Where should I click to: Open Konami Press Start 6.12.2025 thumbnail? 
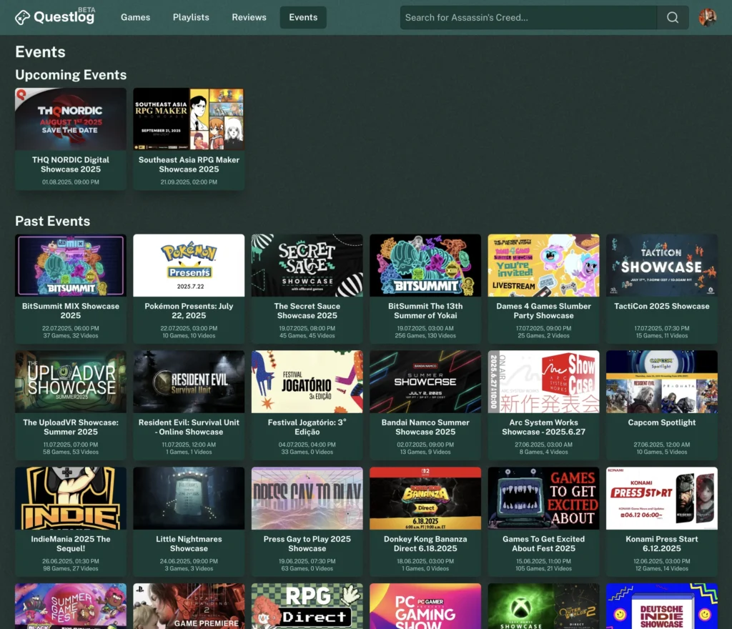tap(661, 498)
